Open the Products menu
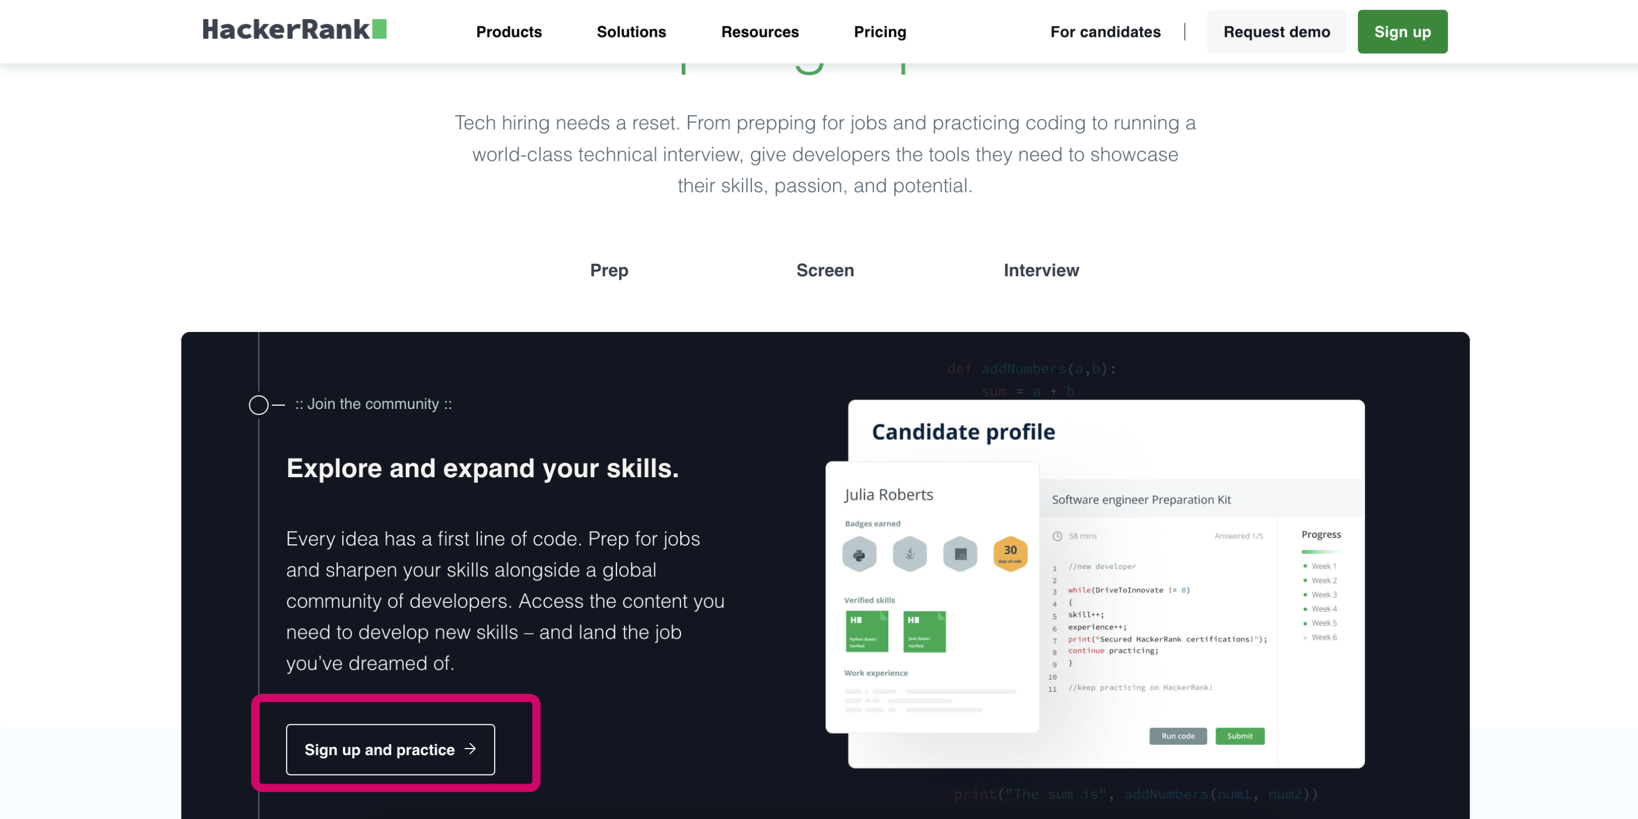Image resolution: width=1638 pixels, height=819 pixels. tap(509, 32)
